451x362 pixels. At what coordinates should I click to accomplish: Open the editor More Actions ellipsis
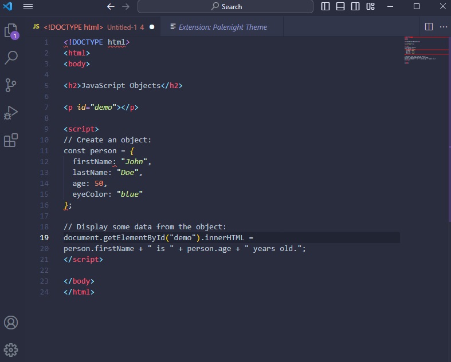coord(444,27)
